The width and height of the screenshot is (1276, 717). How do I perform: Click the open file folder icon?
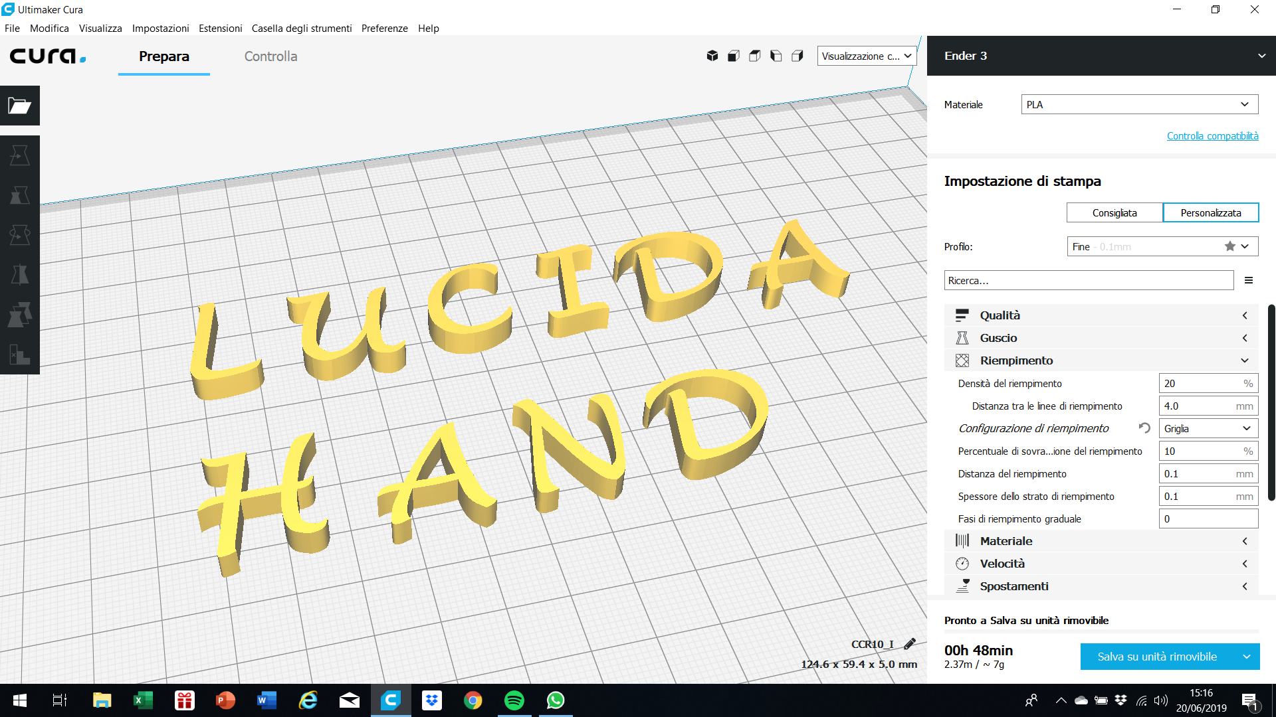20,106
